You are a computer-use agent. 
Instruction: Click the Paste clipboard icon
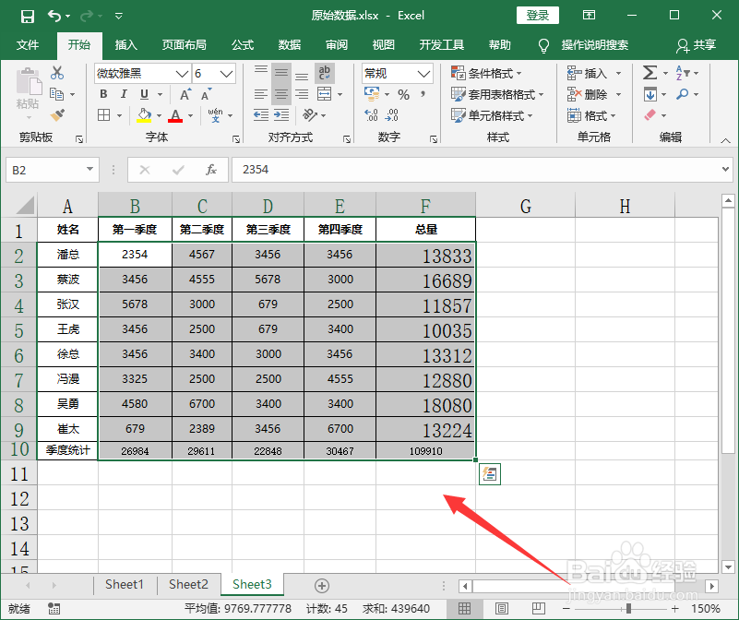pyautogui.click(x=29, y=82)
